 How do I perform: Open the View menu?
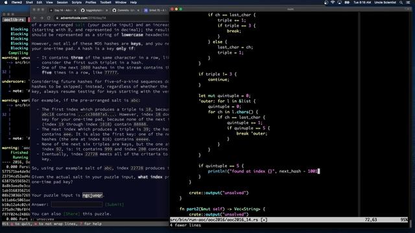tap(49, 3)
